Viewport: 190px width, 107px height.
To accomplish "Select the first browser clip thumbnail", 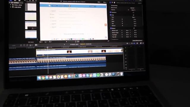I will [31, 7].
